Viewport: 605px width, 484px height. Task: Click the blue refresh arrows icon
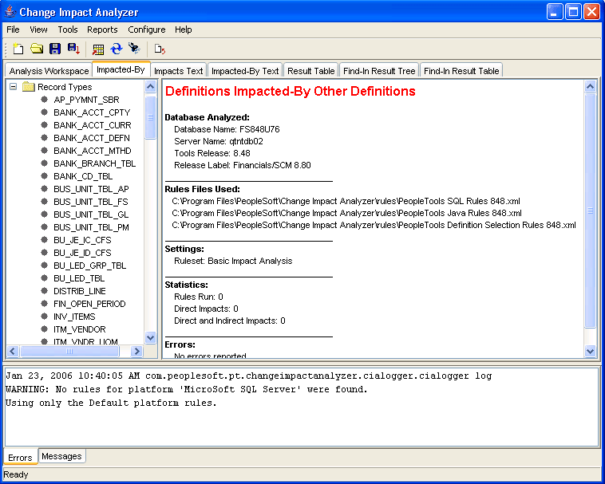(x=117, y=49)
